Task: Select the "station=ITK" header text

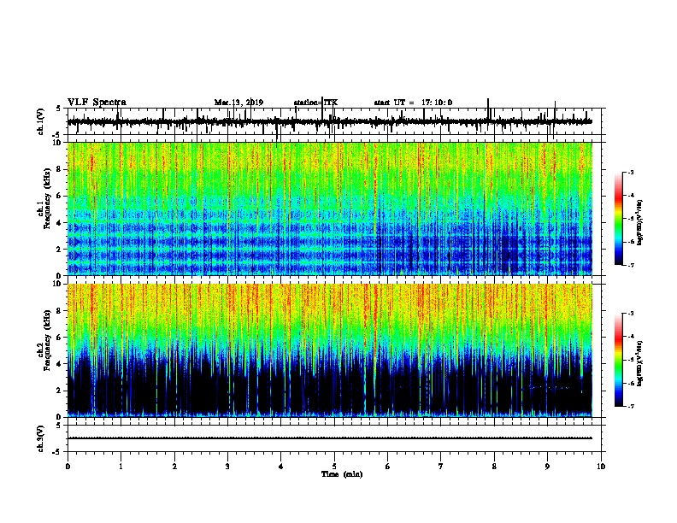Action: [315, 103]
